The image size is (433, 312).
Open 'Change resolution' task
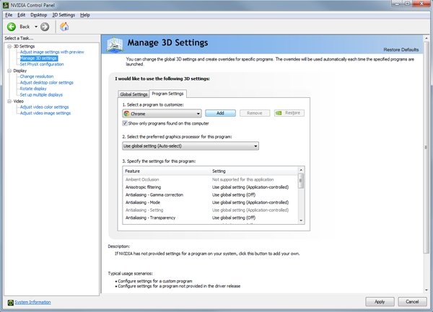tap(37, 76)
